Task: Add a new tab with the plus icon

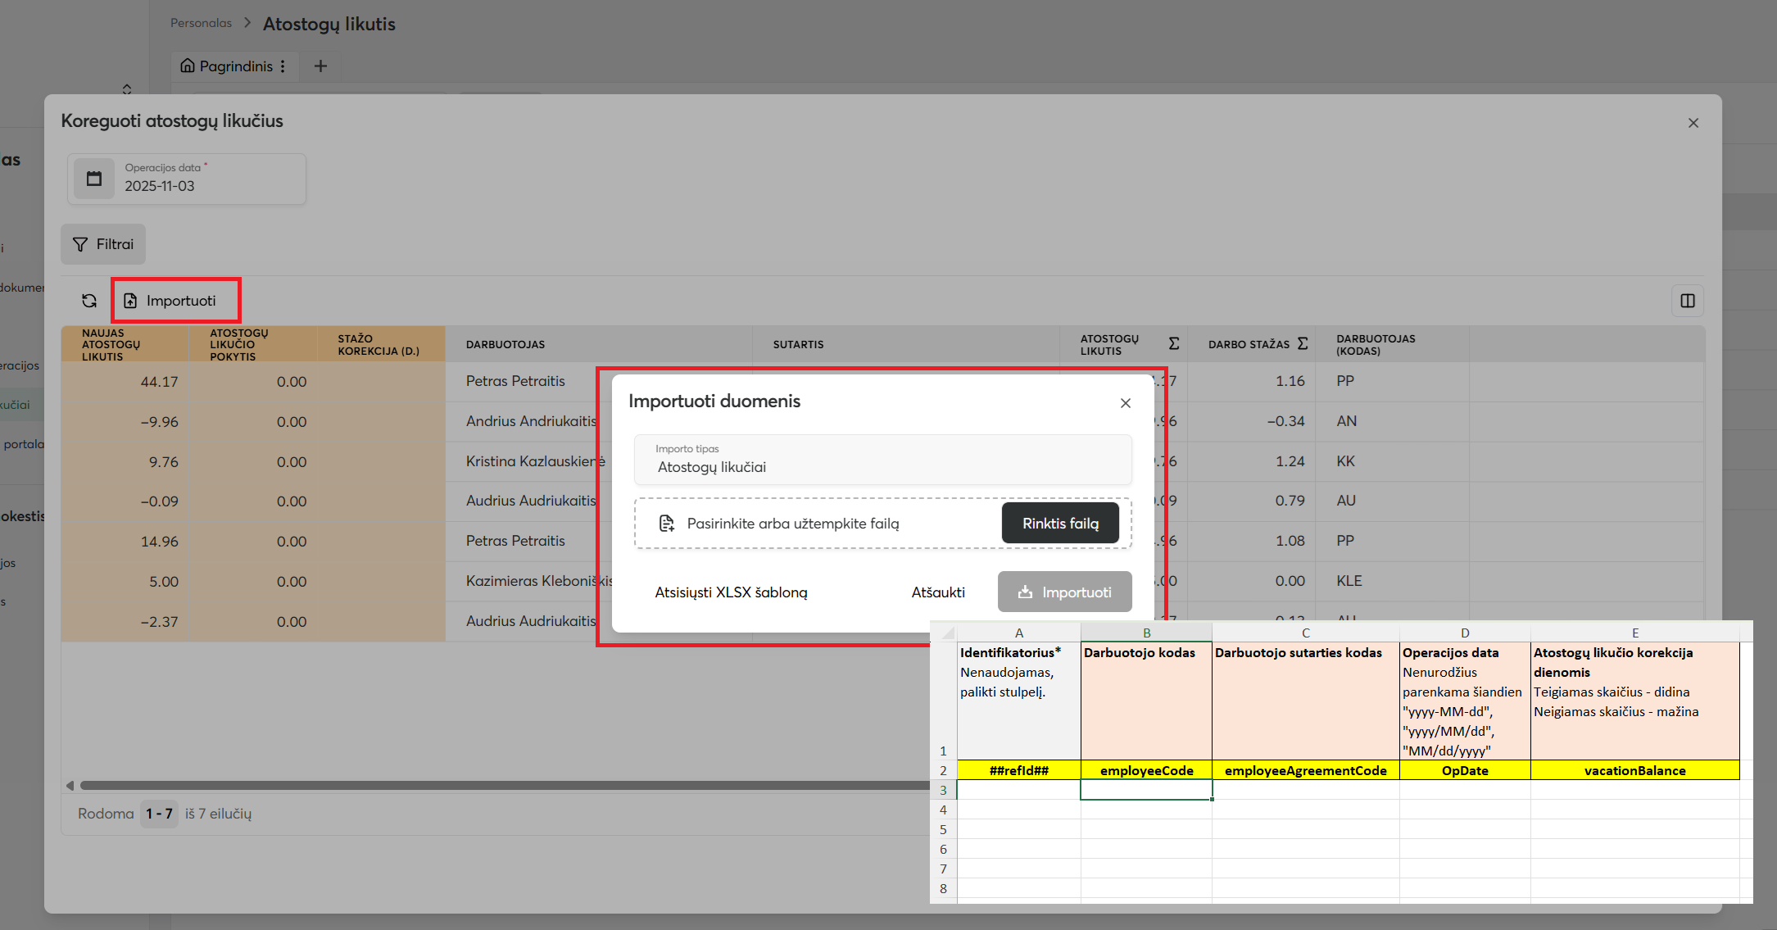Action: coord(320,66)
